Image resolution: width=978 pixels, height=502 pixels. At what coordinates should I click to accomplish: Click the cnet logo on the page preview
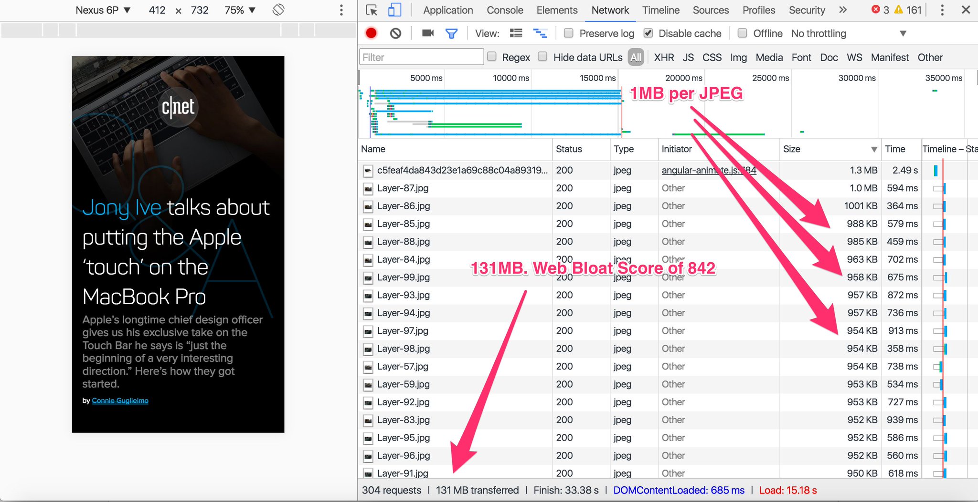coord(178,107)
